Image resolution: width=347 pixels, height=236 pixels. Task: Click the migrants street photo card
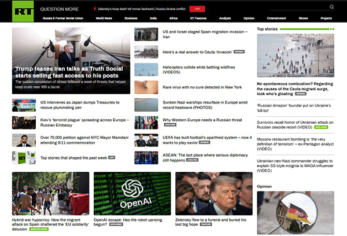[51, 194]
